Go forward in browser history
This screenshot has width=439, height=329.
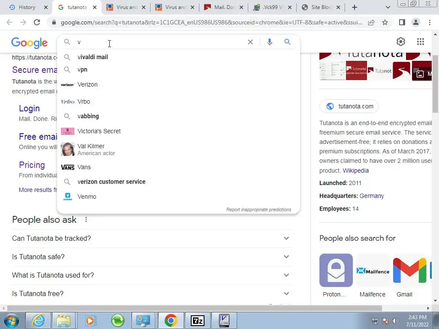click(x=23, y=22)
